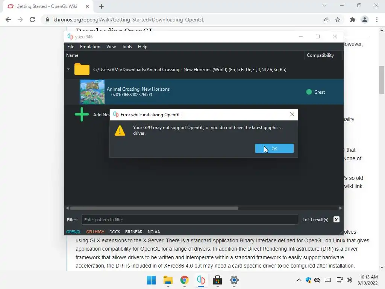Toggle GPU HIGH accuracy setting

95,232
